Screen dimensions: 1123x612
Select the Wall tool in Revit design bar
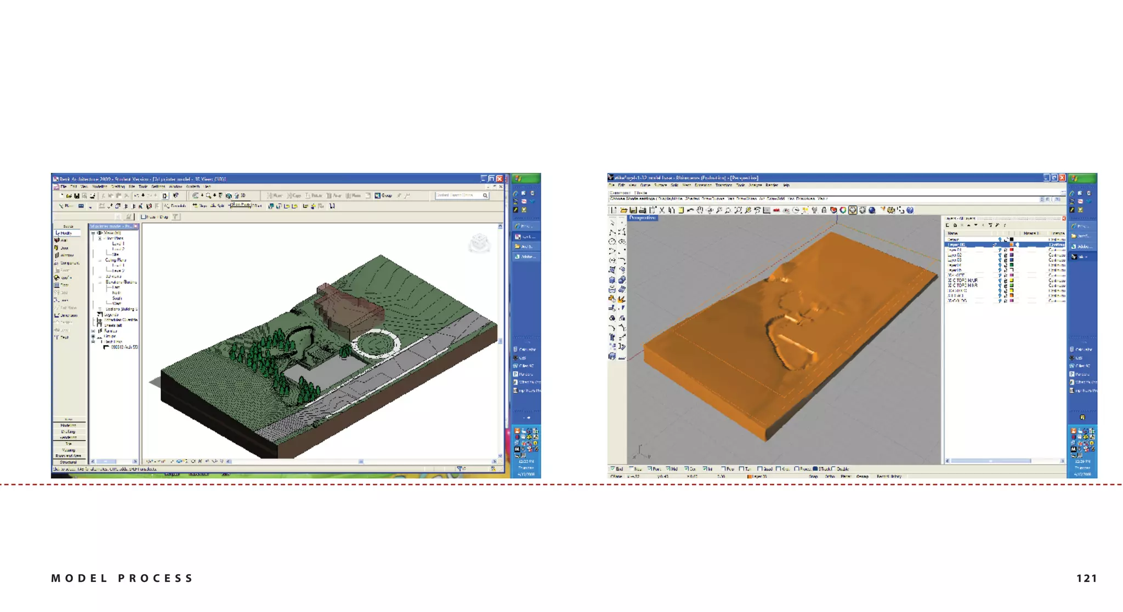[x=61, y=240]
